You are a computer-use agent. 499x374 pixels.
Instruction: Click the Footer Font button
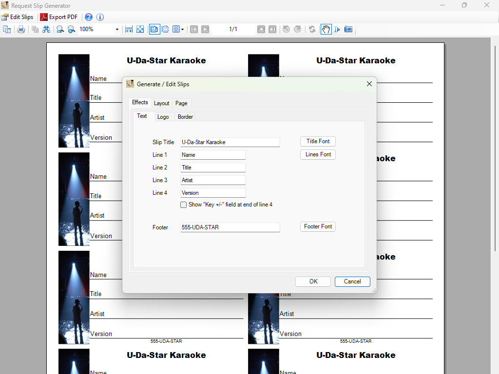coord(318,227)
